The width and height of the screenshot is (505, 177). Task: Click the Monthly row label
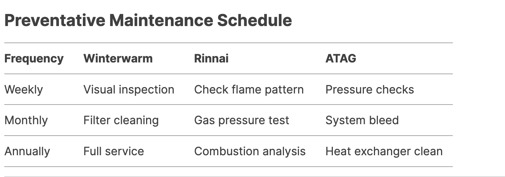tap(26, 120)
